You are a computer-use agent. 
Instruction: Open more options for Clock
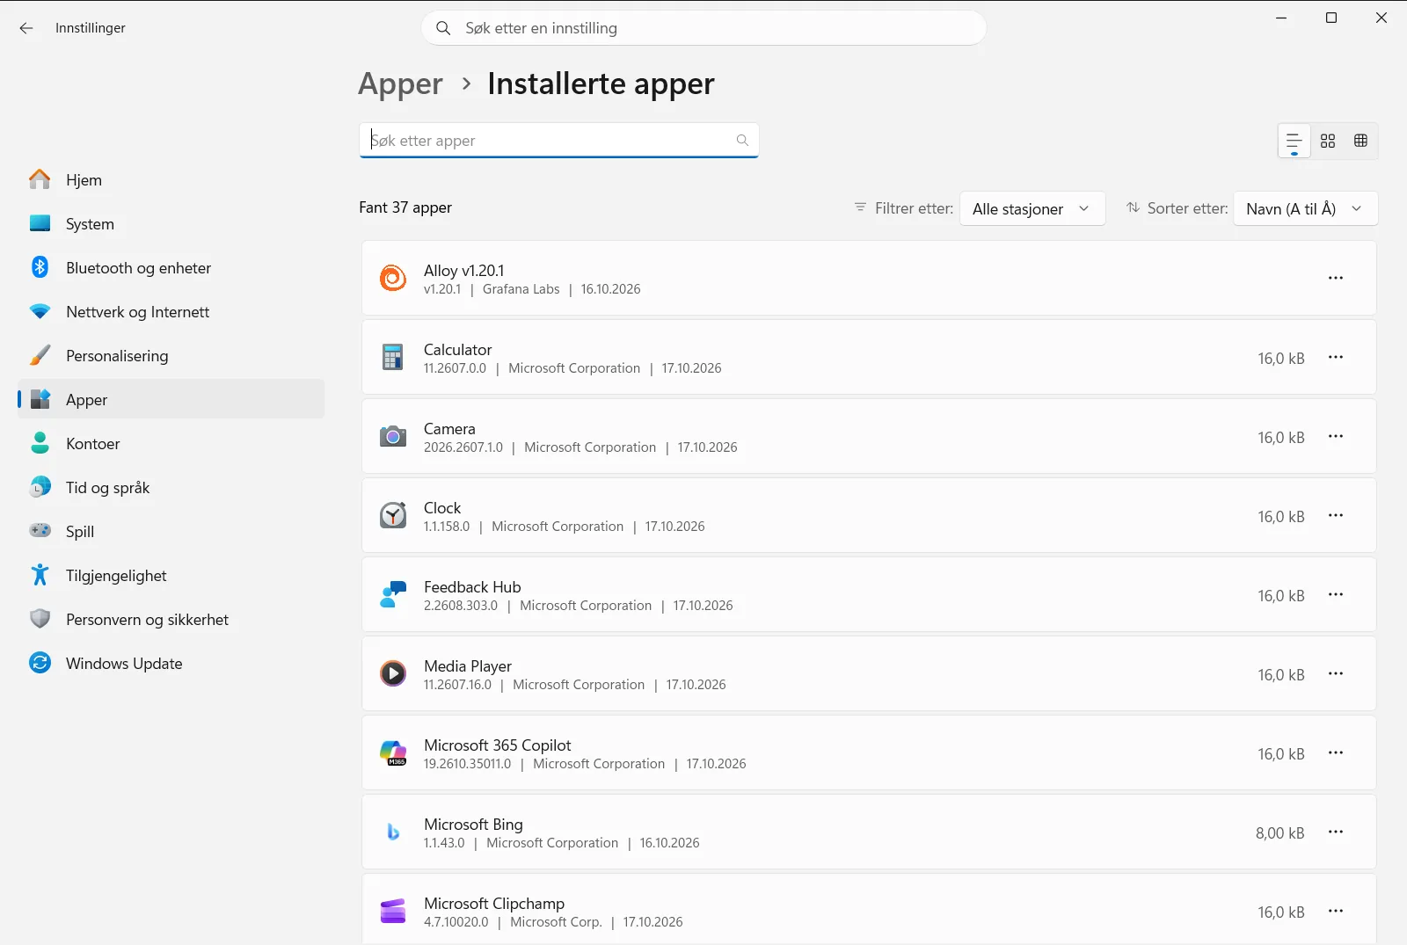[1336, 515]
